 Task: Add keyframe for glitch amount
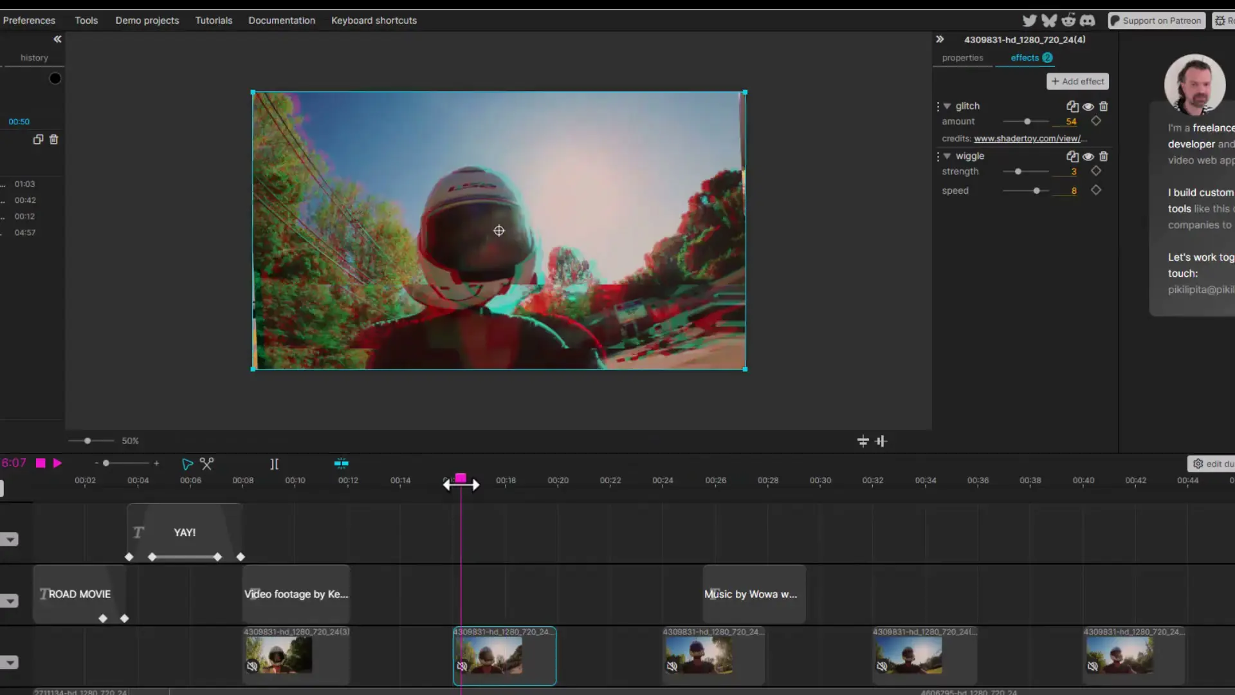coord(1096,121)
